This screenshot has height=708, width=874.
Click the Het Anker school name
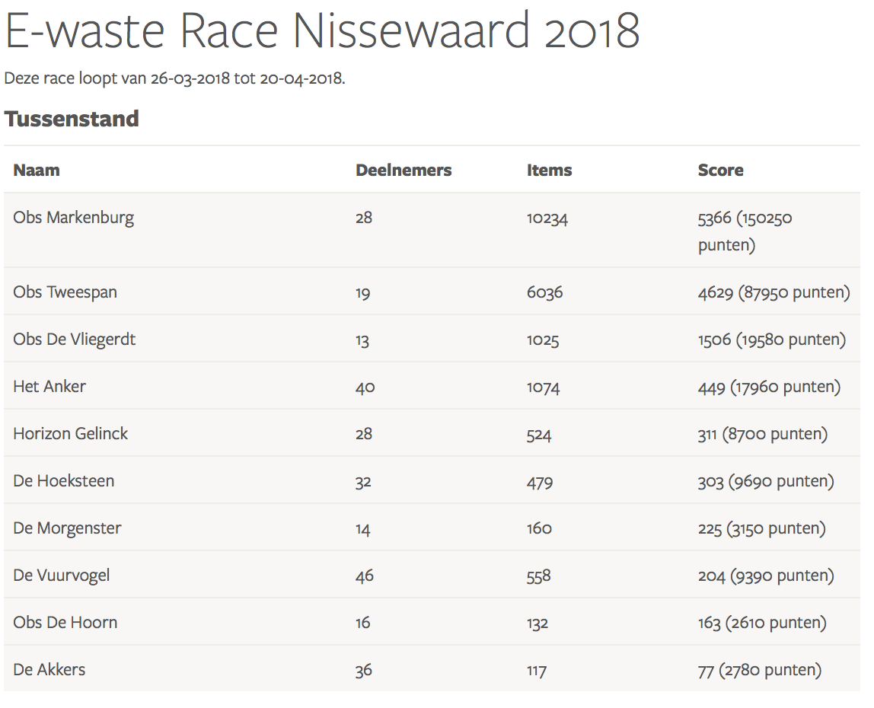49,387
